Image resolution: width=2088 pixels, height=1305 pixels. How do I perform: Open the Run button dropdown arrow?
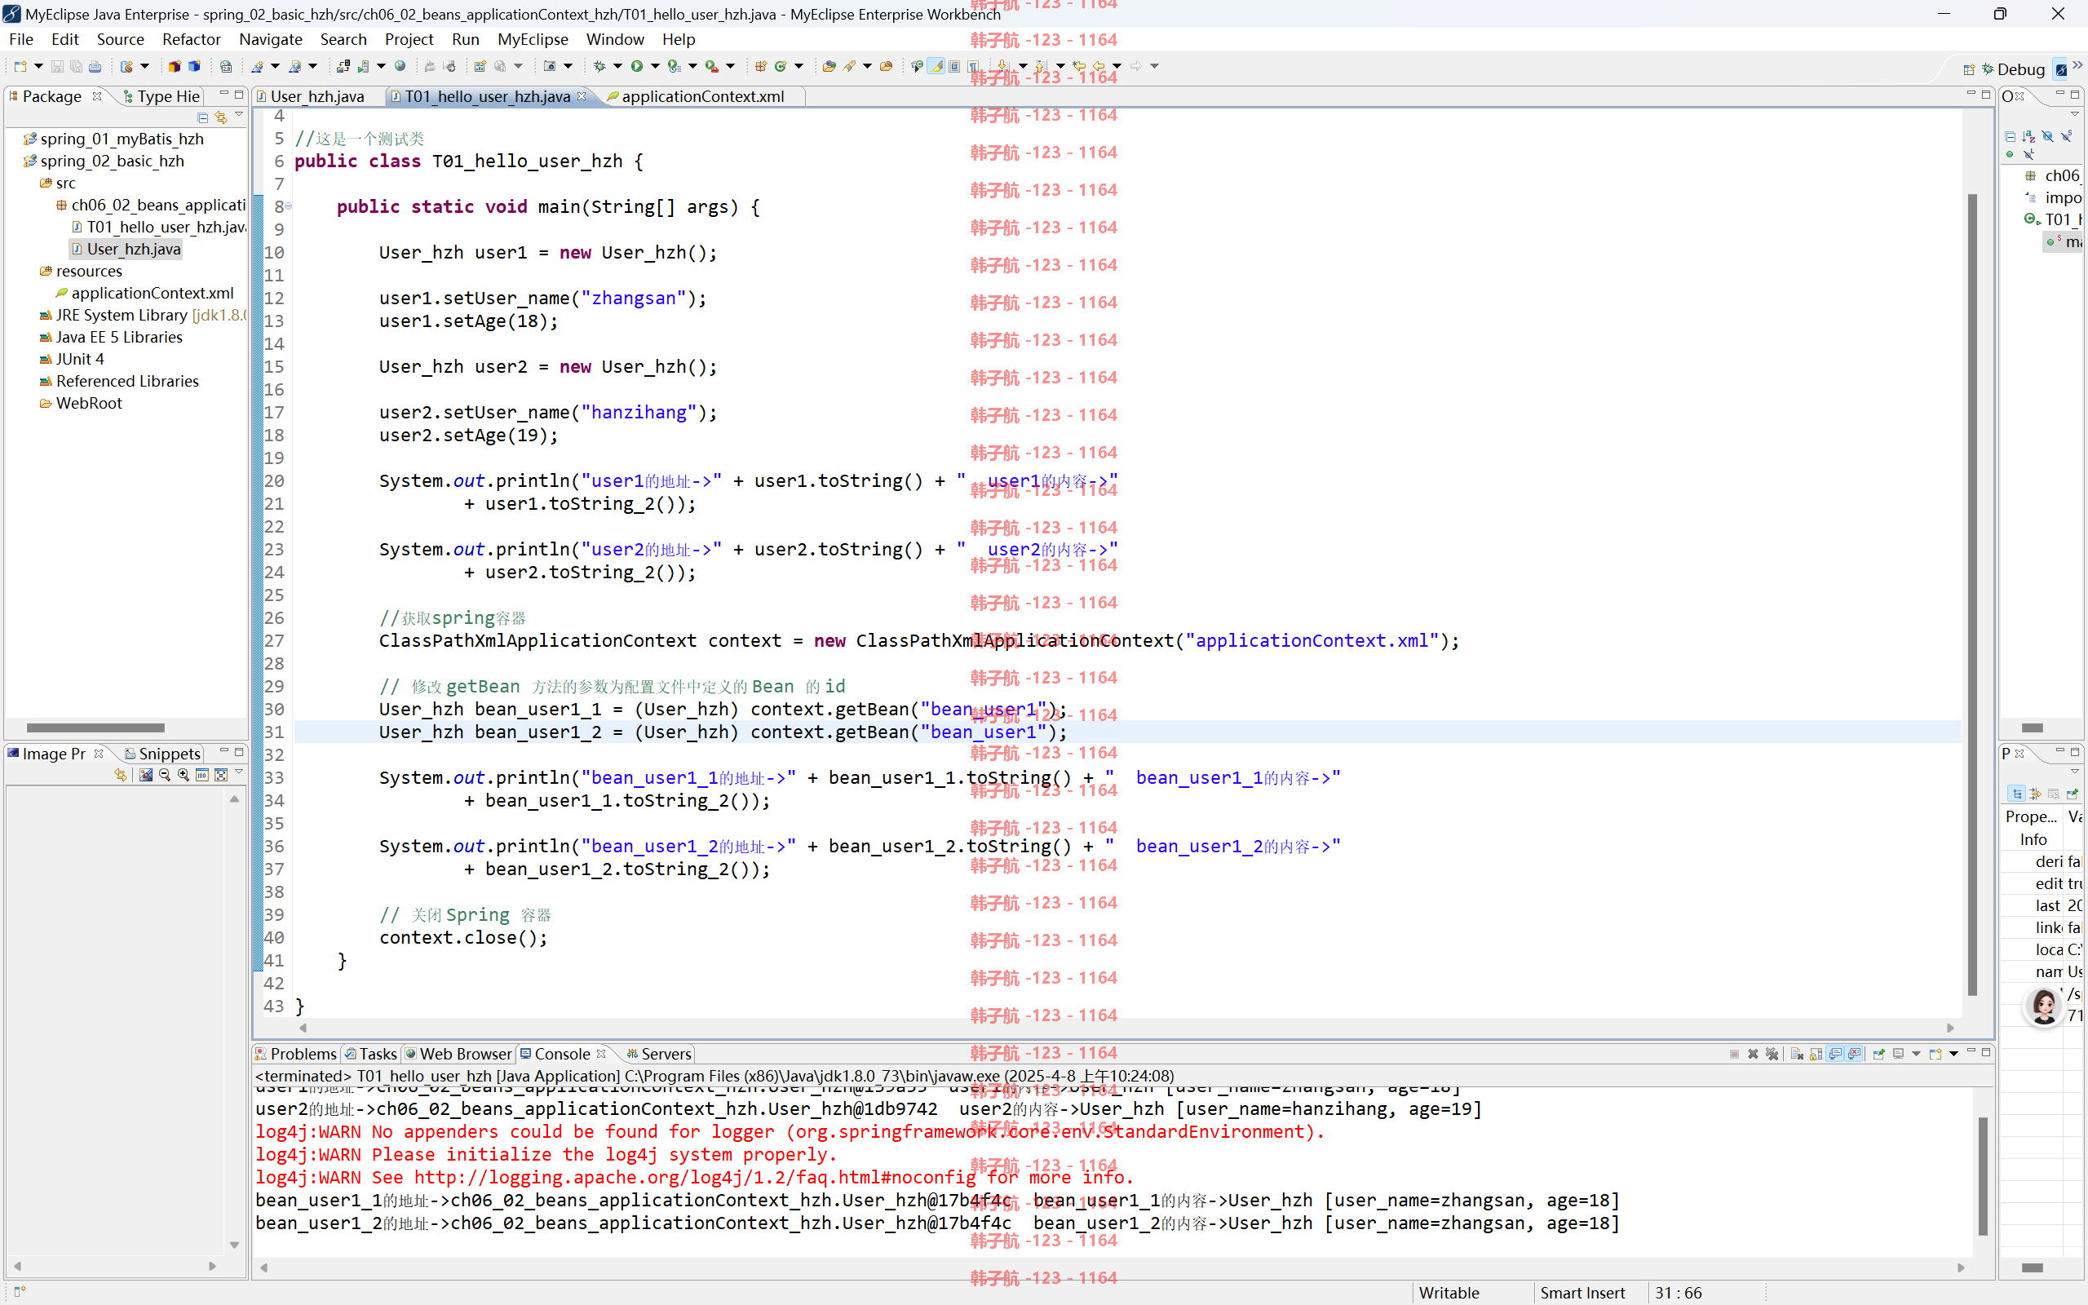tap(655, 66)
